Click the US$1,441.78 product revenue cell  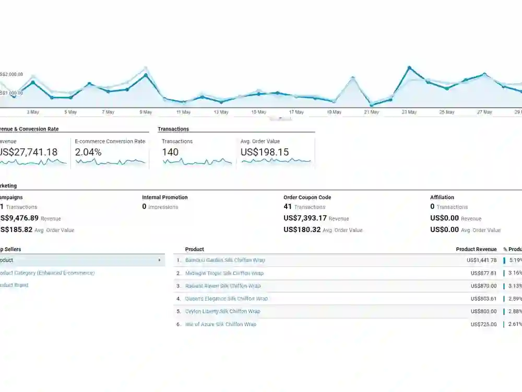point(481,260)
